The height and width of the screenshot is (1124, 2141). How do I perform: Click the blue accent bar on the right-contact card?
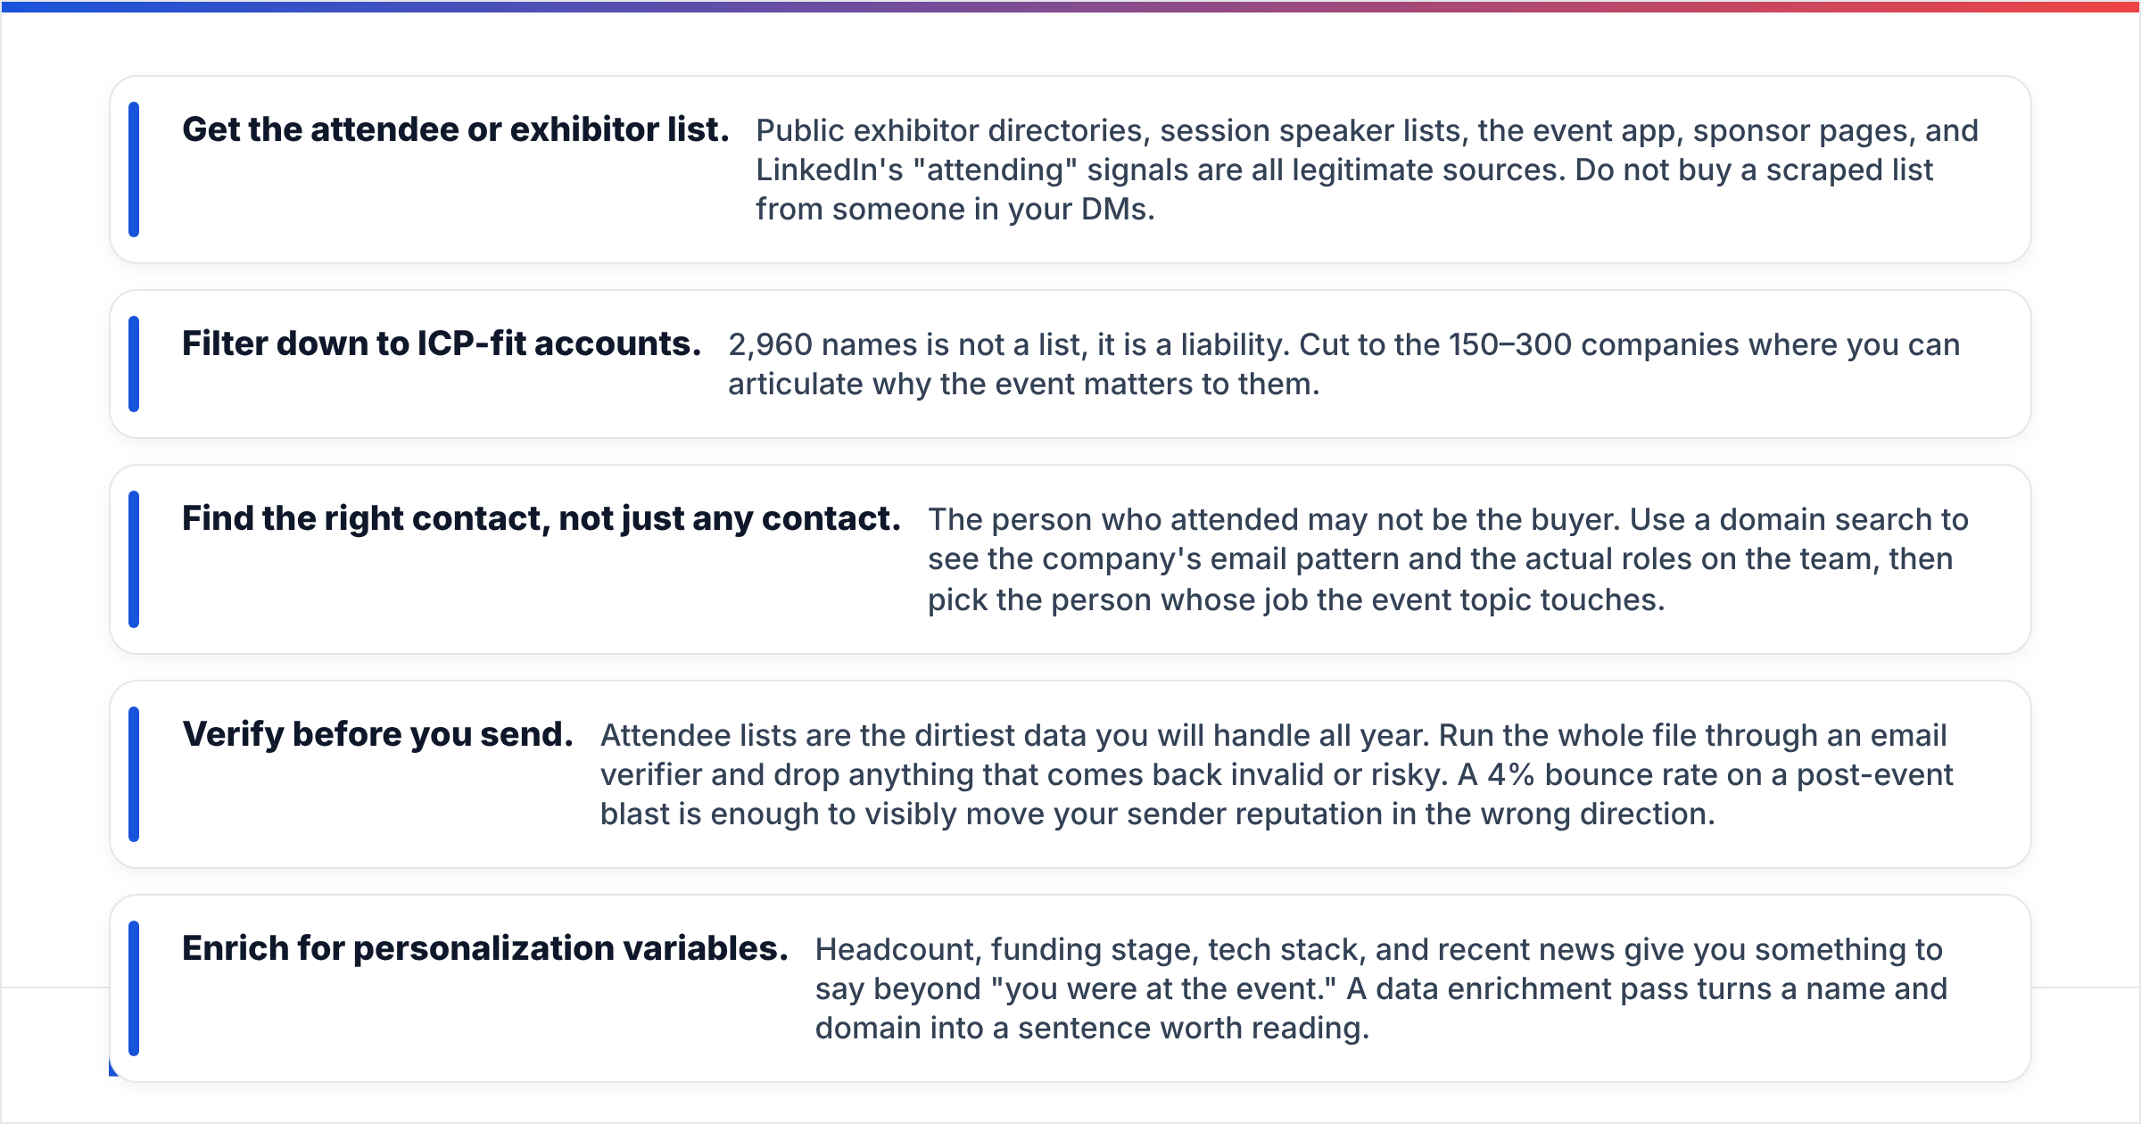(134, 559)
